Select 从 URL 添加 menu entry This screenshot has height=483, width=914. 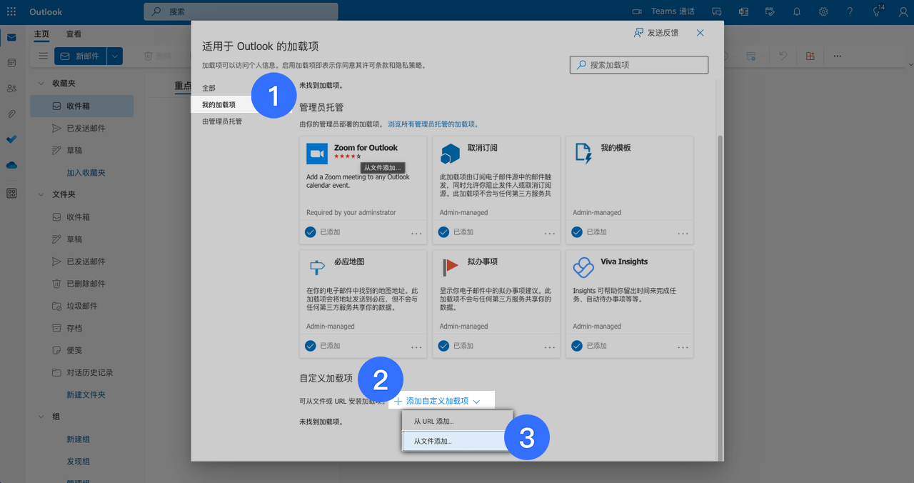457,421
